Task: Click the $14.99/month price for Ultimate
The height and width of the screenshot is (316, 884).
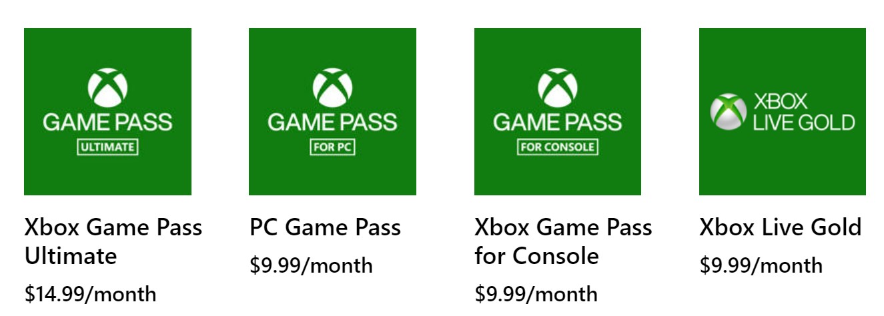Action: (90, 293)
